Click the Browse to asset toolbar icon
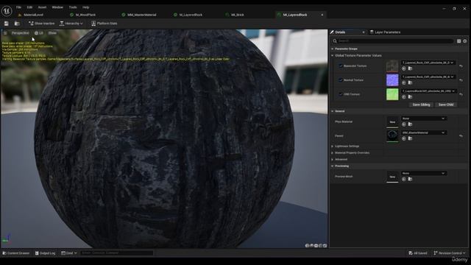 coord(17,23)
